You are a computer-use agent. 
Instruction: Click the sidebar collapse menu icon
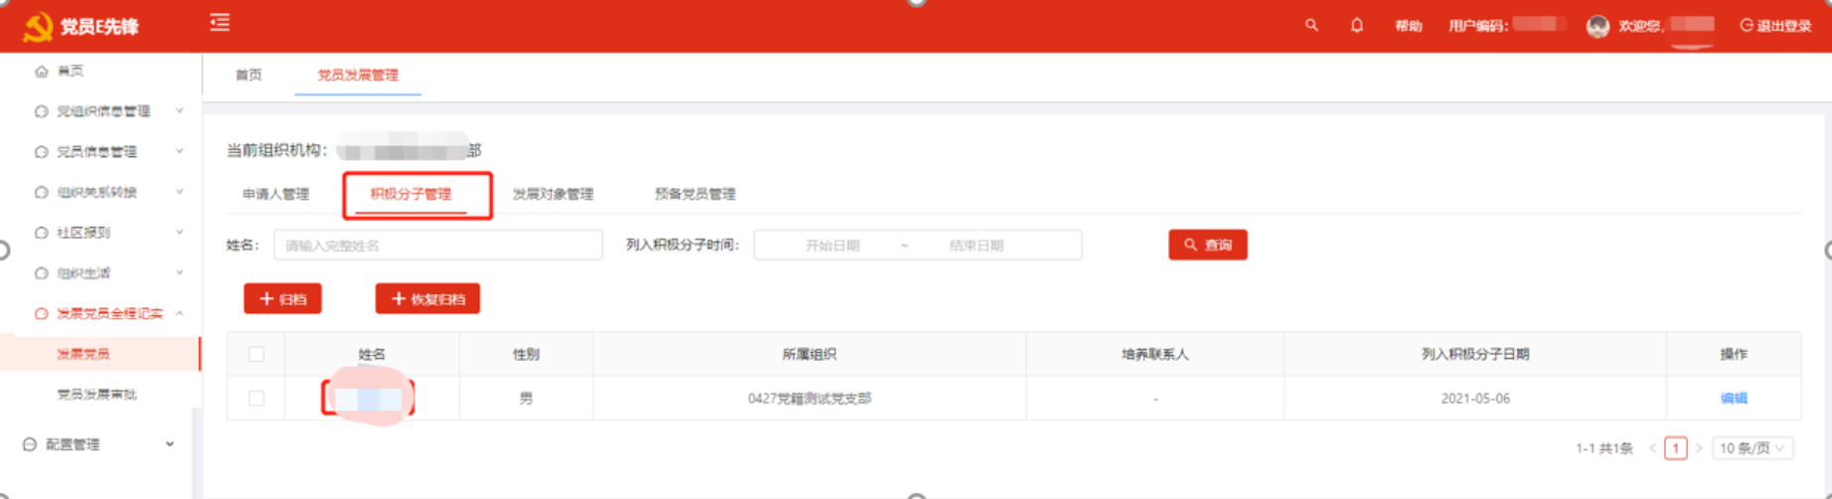[220, 23]
